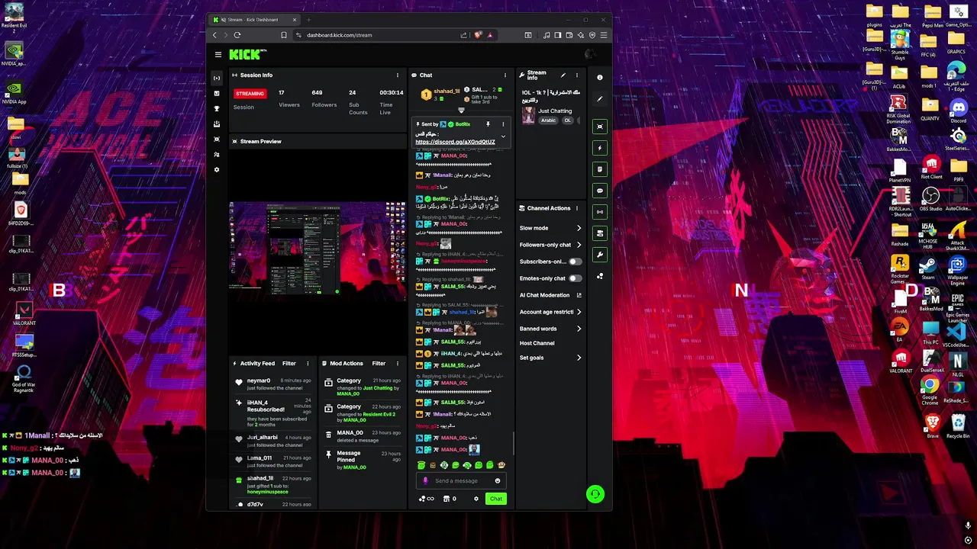977x549 pixels.
Task: Open the trophy achievements sidebar icon
Action: point(217,108)
